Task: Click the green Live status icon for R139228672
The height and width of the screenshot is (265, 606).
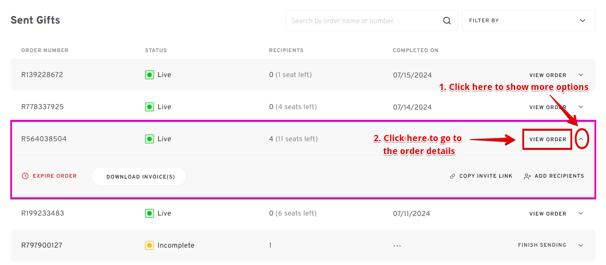Action: (x=149, y=75)
